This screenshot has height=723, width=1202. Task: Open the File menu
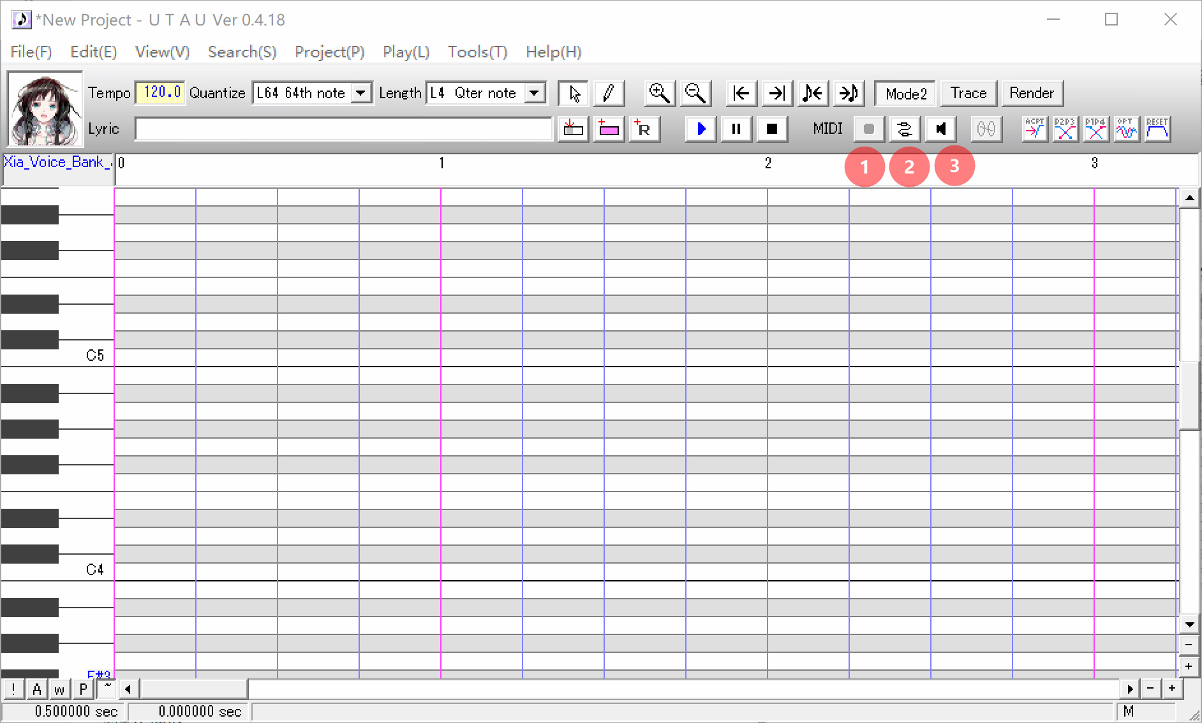coord(31,52)
